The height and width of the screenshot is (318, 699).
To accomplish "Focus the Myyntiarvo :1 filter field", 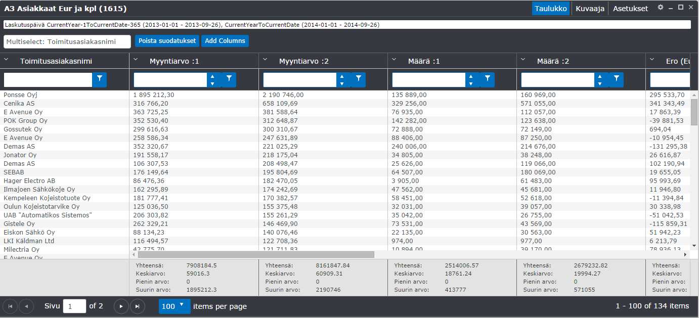I will tap(170, 79).
